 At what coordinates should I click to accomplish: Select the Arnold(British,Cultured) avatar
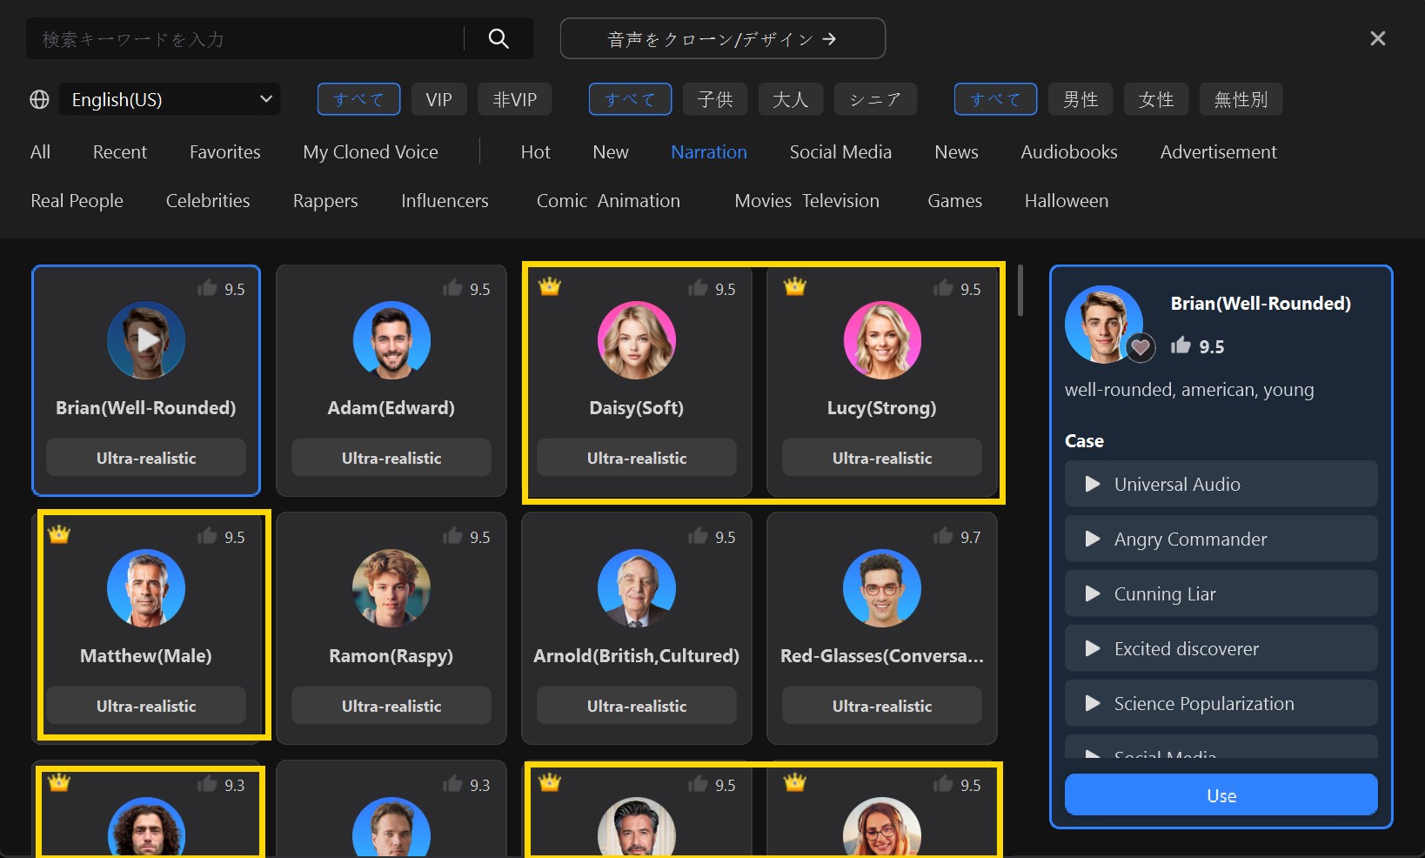(637, 587)
